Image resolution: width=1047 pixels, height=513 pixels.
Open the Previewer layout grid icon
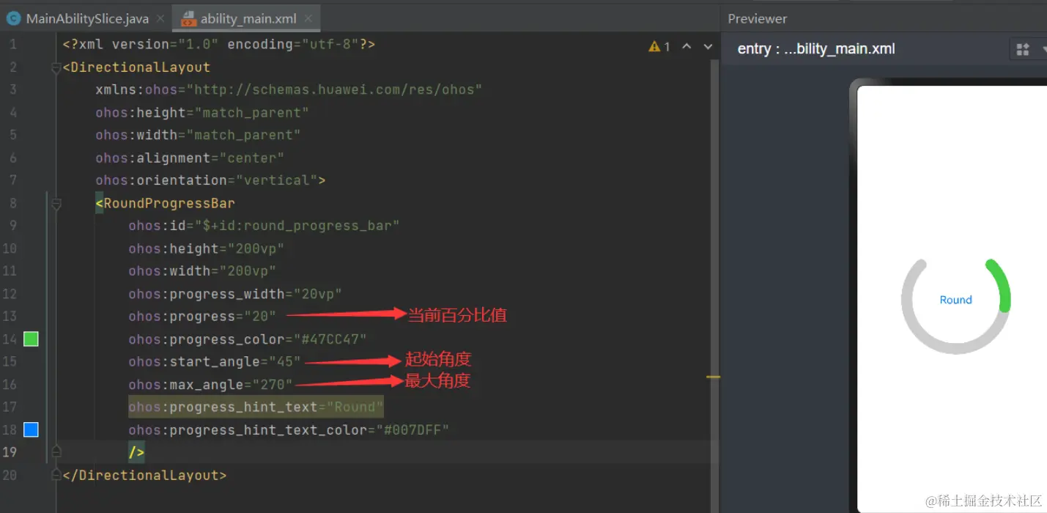tap(1022, 49)
